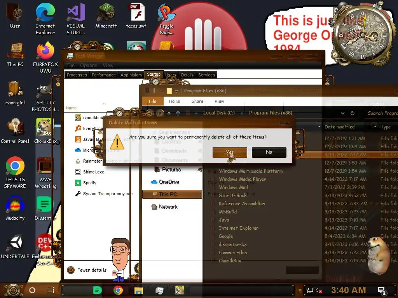Select the dissenter-1.x folder
Viewport: 398px width, 298px height.
click(x=232, y=244)
